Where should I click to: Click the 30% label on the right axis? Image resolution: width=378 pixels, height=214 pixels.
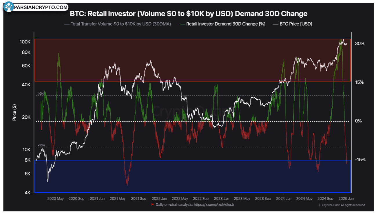(359, 43)
